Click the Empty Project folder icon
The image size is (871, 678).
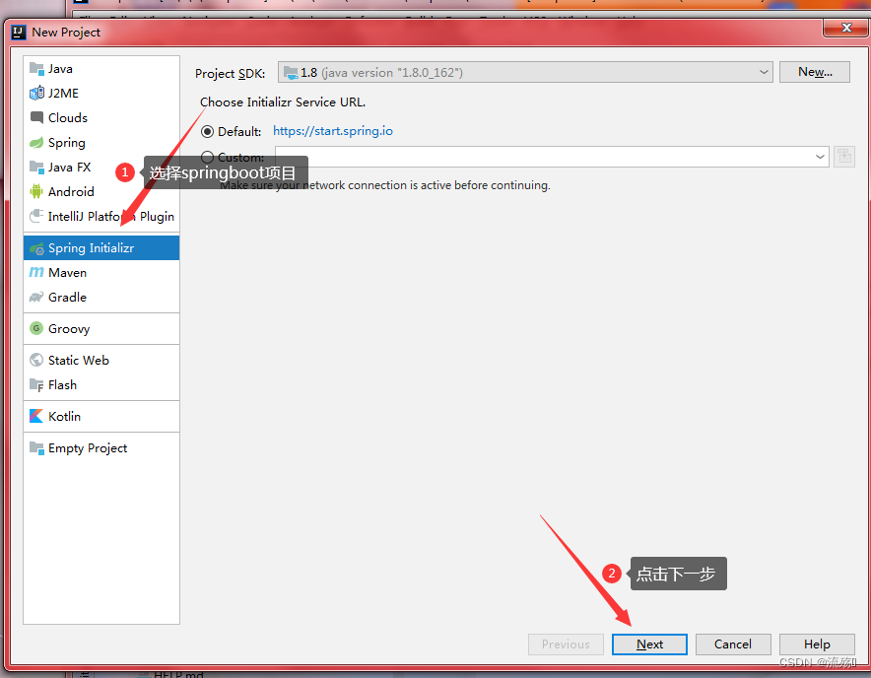[36, 448]
